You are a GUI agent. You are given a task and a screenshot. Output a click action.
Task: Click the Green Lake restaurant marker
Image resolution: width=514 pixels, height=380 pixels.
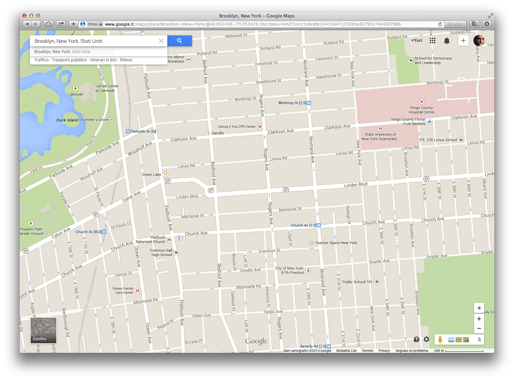pos(165,174)
